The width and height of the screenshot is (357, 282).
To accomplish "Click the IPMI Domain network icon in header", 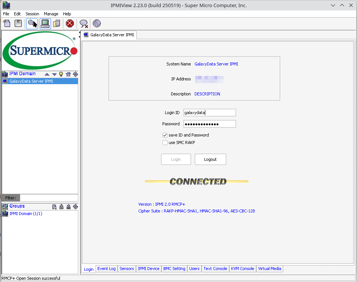I will pos(5,74).
